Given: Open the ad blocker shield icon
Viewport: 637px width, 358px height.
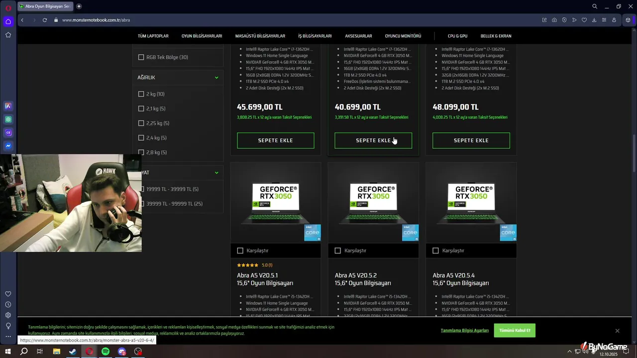Looking at the screenshot, I should (564, 20).
